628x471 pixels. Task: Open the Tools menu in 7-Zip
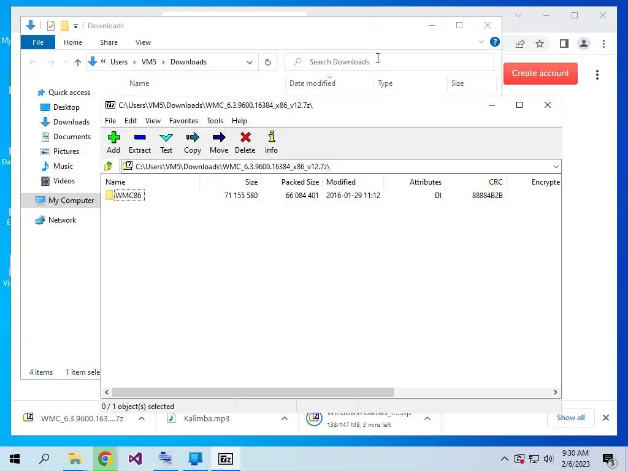[215, 121]
